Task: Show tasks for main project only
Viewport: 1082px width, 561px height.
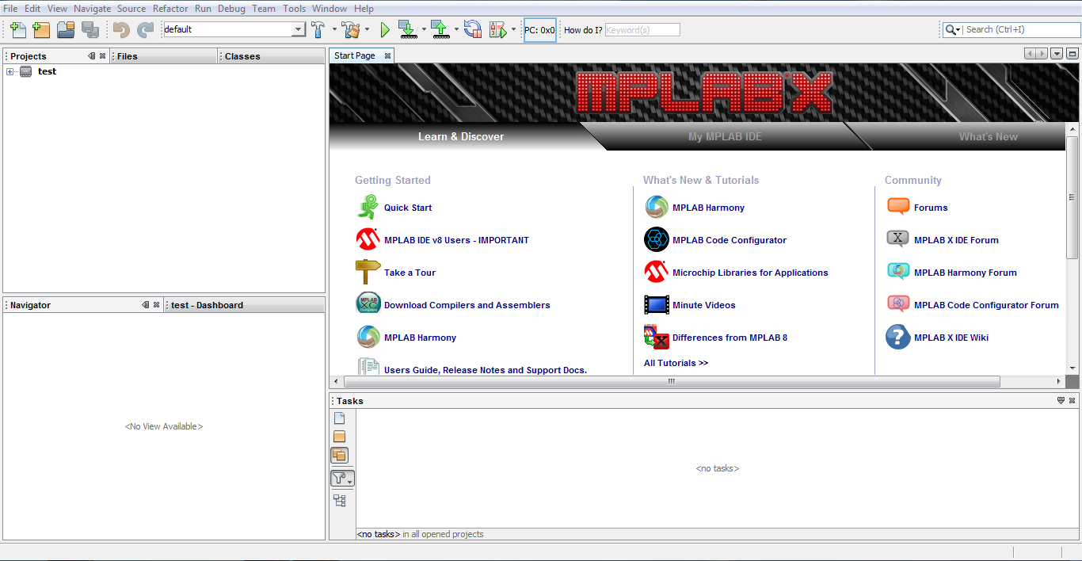Action: point(340,437)
